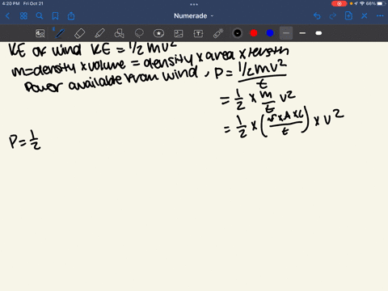Open search in the notebook
The height and width of the screenshot is (291, 388).
point(40,16)
